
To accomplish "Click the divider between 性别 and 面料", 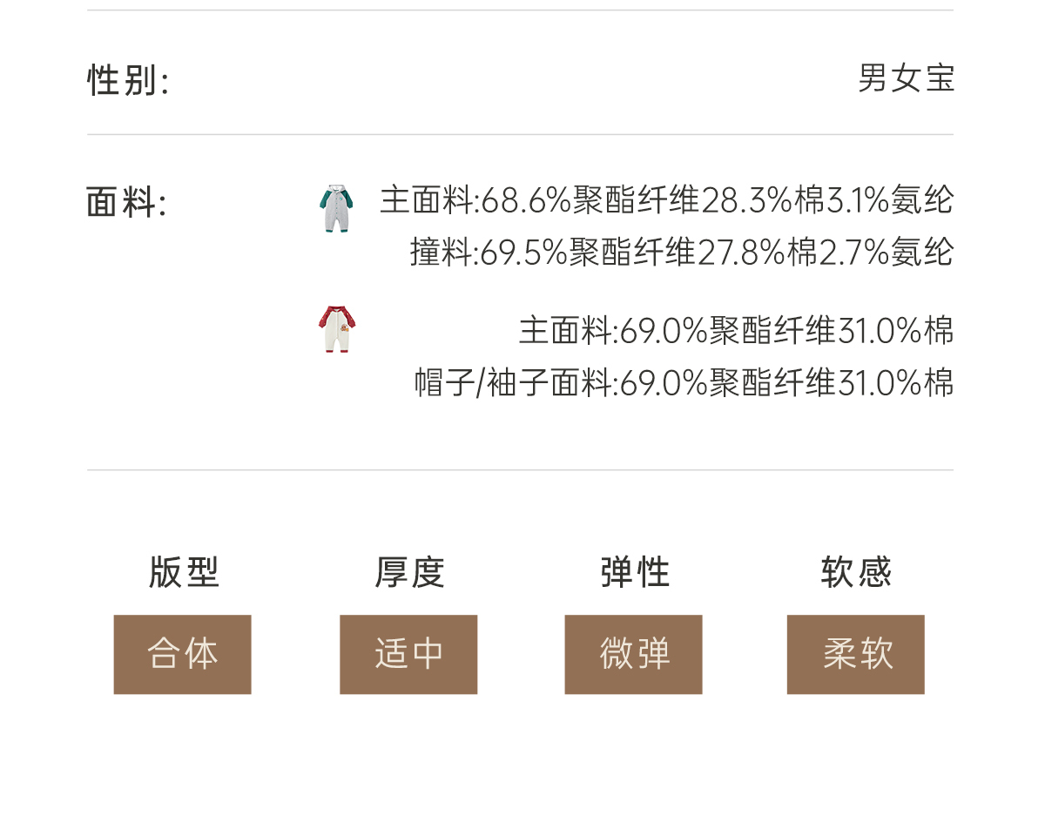I will coord(520,135).
